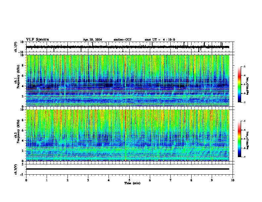Click the "Time (min)" axis label
This screenshot has width=262, height=202.
coord(132,183)
